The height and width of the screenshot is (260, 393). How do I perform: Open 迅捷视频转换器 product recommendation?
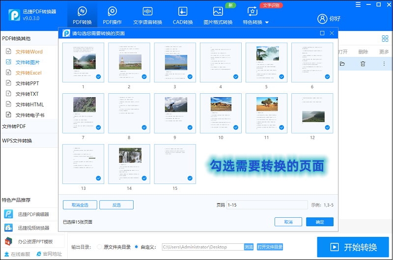point(33,228)
